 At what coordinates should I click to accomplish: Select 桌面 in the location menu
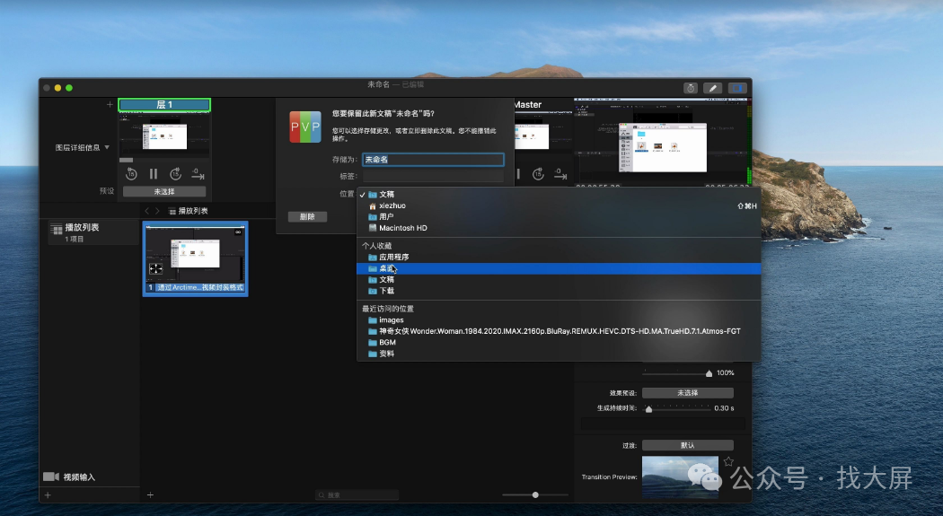(x=386, y=268)
